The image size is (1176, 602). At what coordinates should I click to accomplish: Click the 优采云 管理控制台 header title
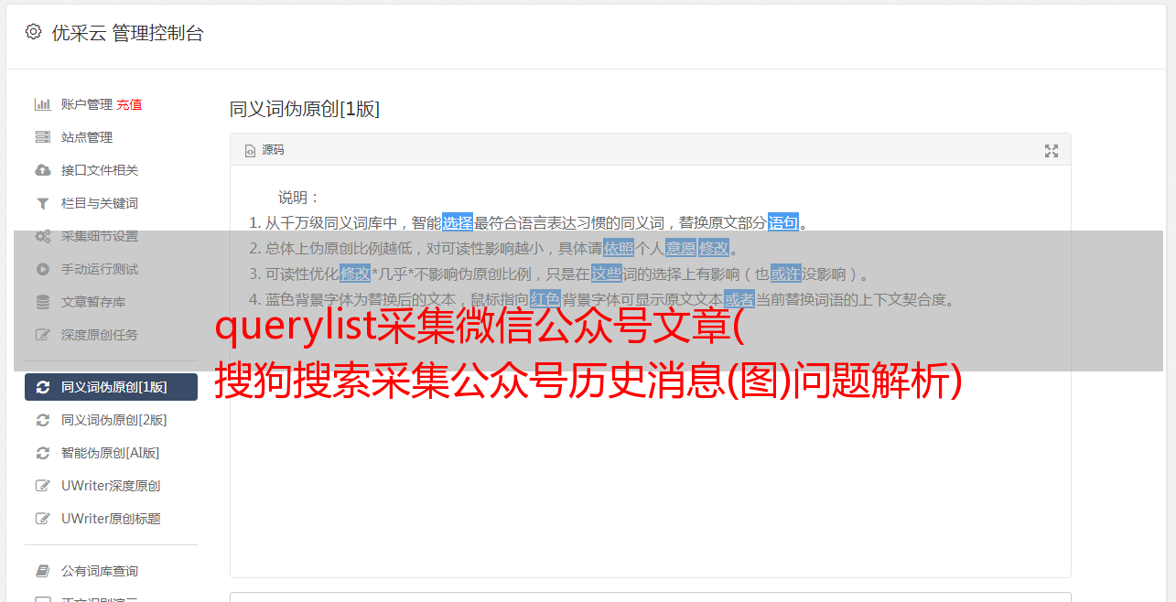(x=127, y=33)
